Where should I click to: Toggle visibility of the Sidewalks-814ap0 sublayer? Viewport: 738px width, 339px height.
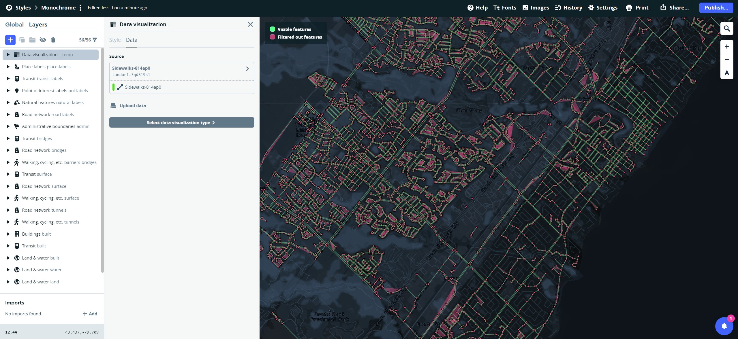point(114,87)
